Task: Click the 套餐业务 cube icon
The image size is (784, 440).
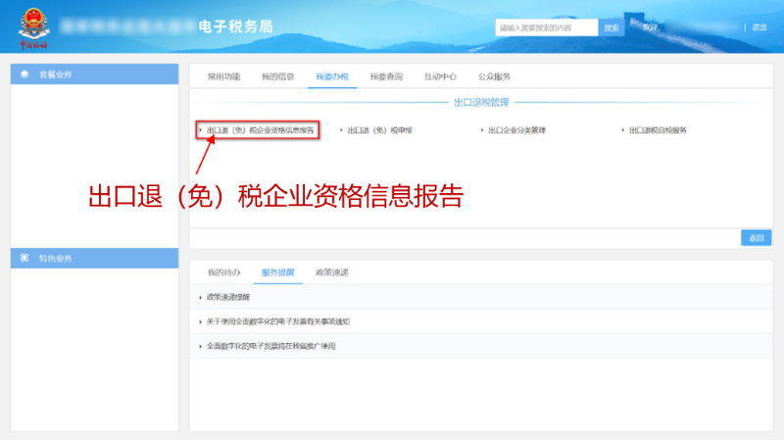Action: 24,74
